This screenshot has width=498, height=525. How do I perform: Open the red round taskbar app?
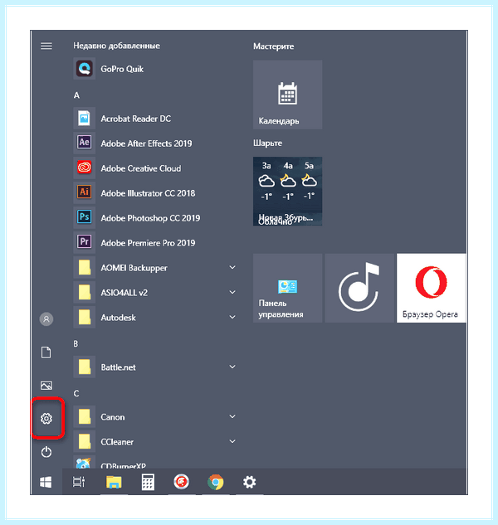pyautogui.click(x=181, y=482)
